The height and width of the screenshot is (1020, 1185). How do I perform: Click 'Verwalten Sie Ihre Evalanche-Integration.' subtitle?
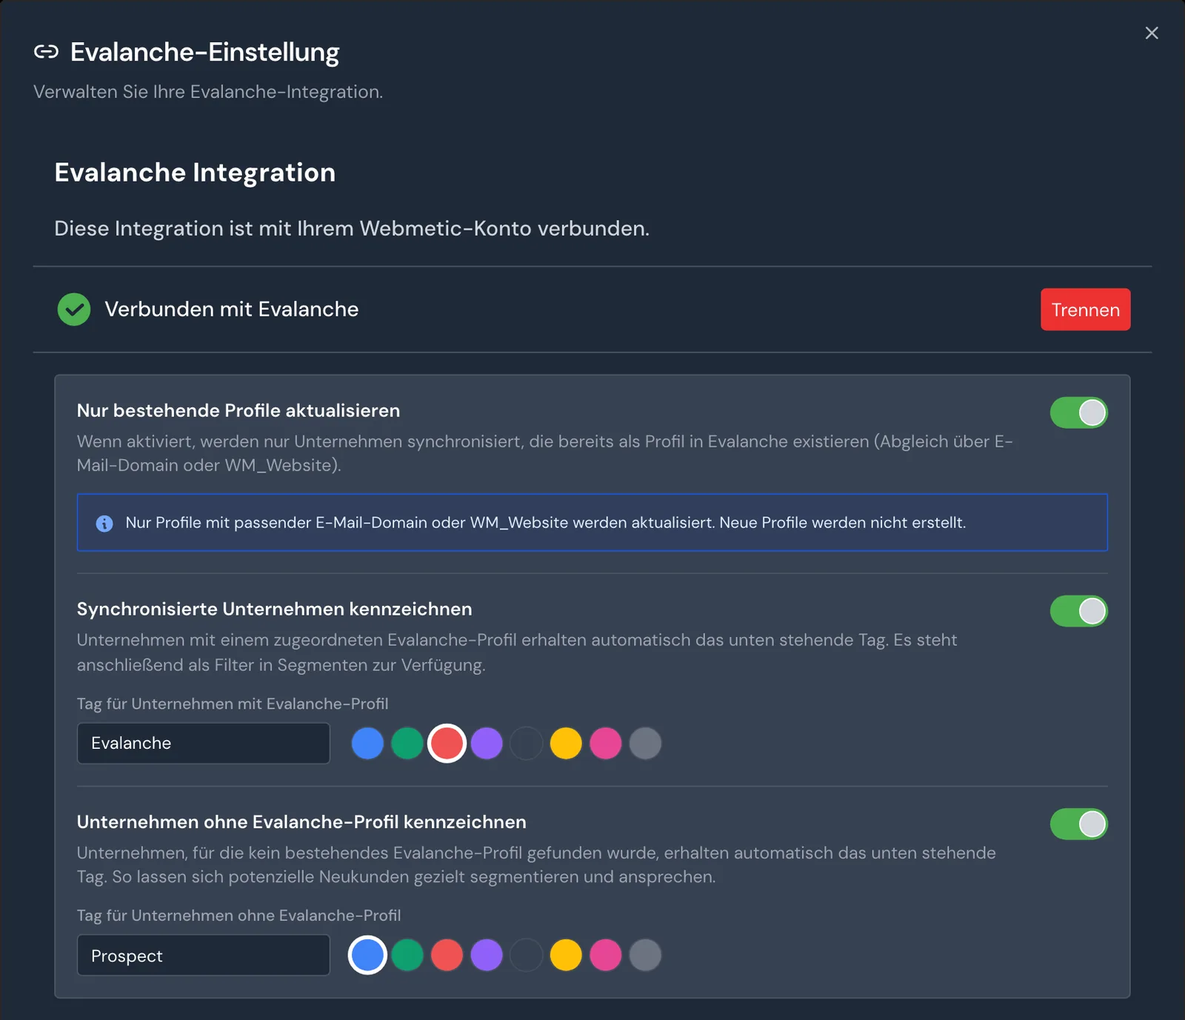(x=208, y=92)
